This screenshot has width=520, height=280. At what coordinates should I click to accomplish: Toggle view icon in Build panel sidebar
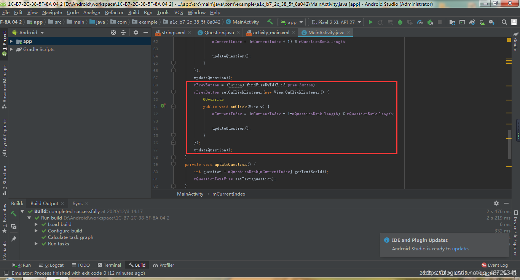tap(14, 226)
